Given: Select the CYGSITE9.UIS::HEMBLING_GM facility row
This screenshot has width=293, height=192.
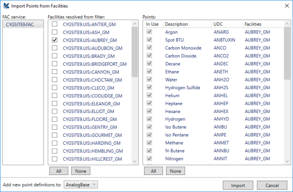Looking at the screenshot, I should pos(93,151).
